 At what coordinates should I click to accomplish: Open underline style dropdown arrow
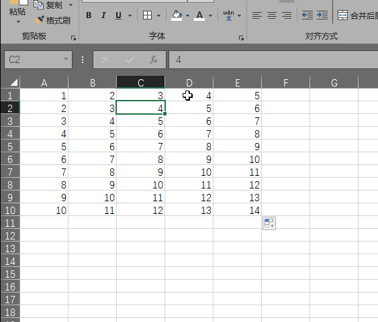point(130,16)
